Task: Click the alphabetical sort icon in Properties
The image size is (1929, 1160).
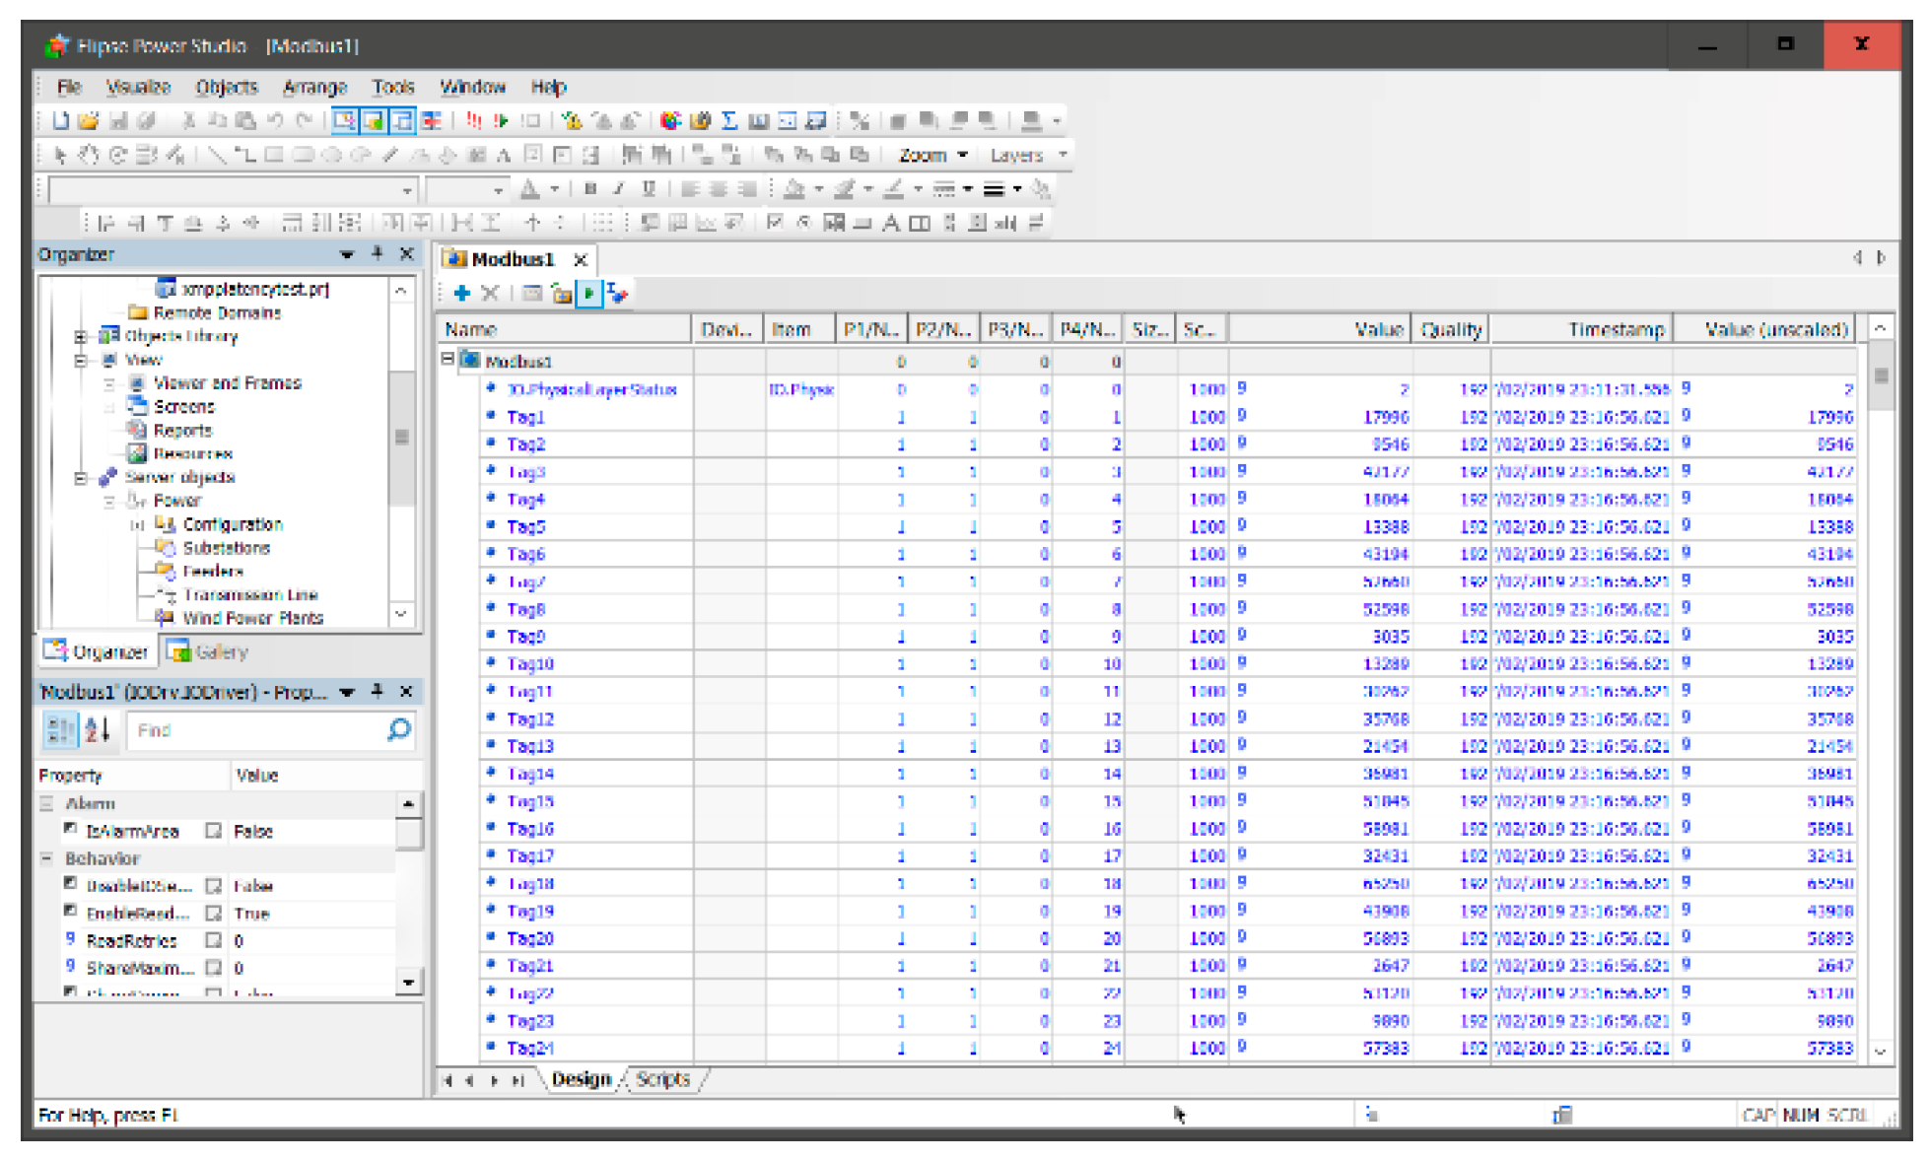Action: point(97,730)
